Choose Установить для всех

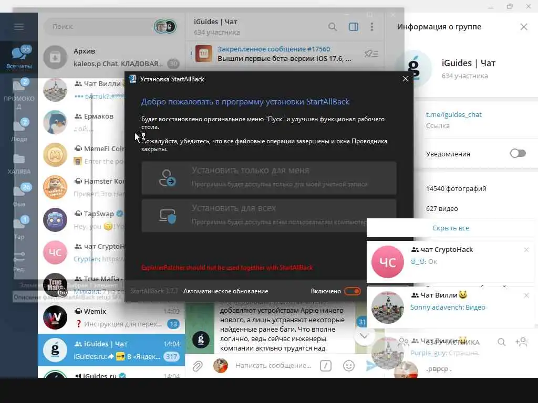[x=269, y=216]
